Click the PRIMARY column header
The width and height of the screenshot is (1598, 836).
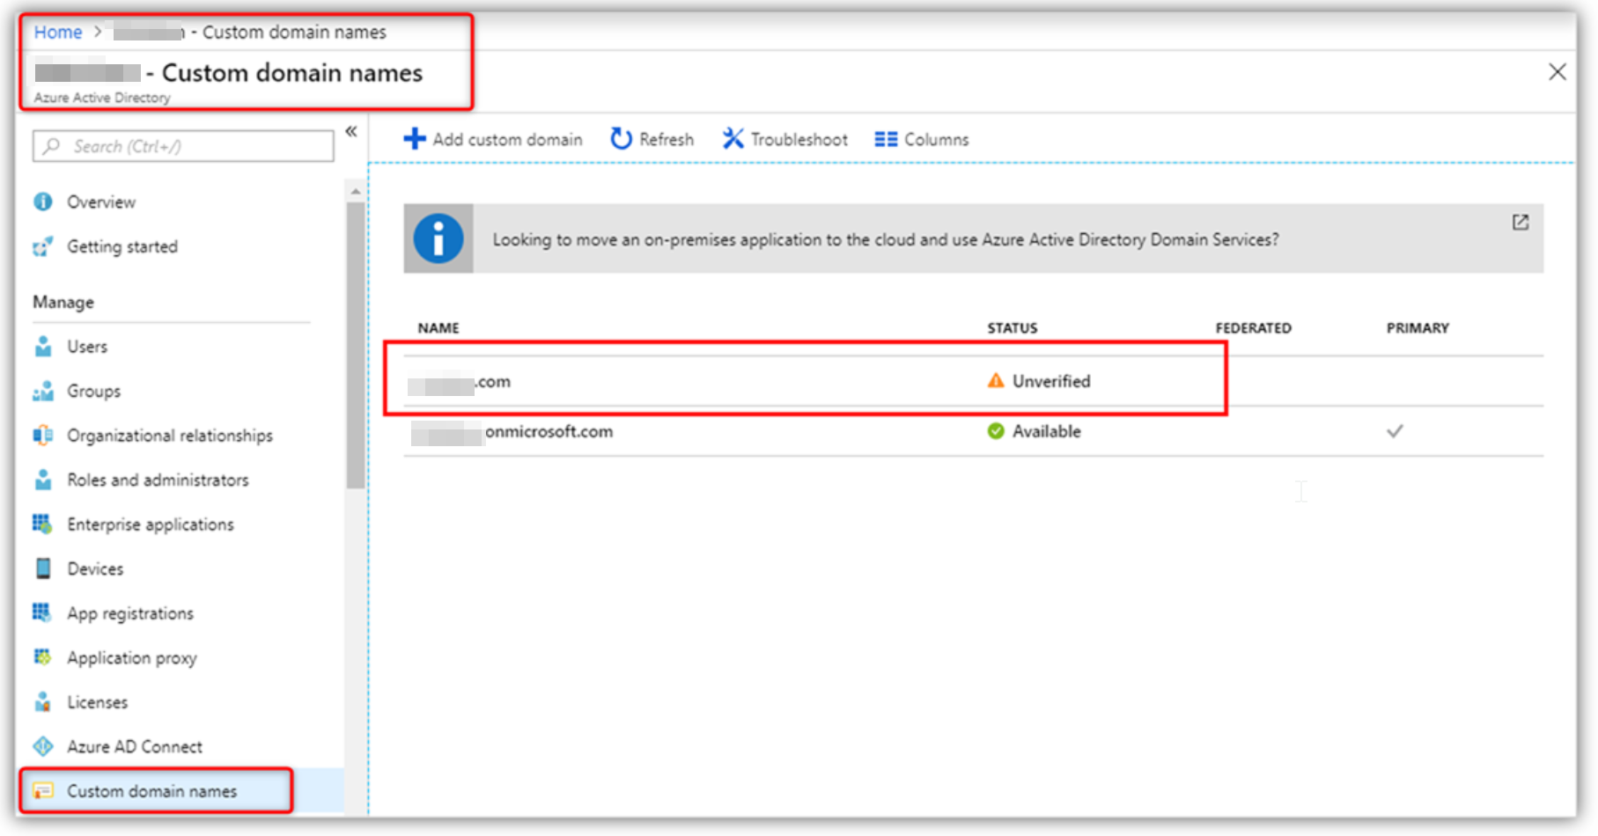pyautogui.click(x=1418, y=327)
